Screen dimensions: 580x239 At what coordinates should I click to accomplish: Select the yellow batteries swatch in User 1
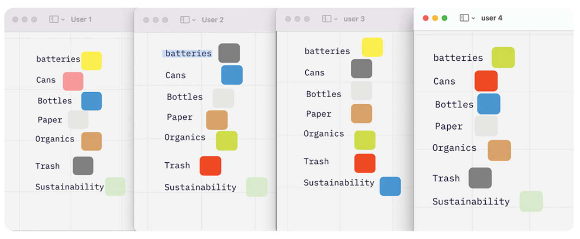point(91,61)
